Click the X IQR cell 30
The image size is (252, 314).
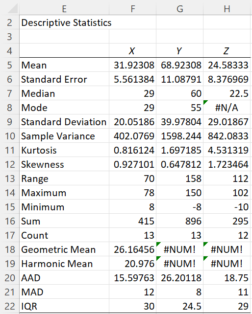pos(133,306)
